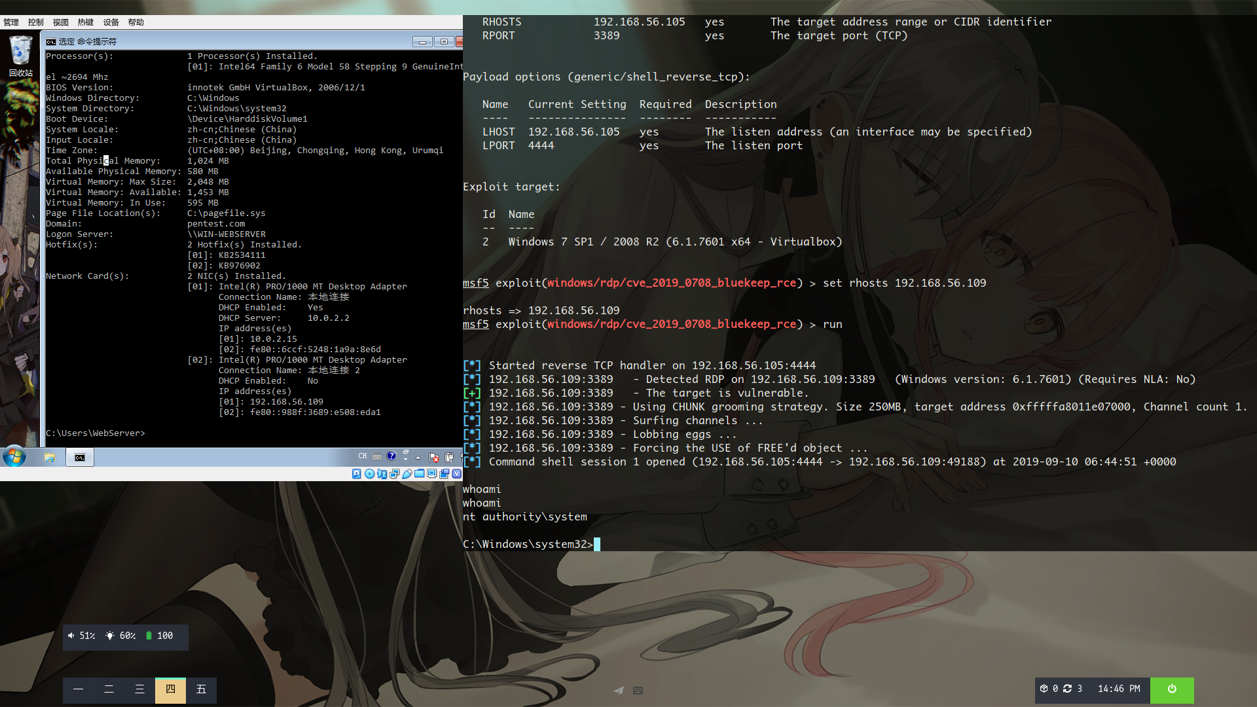The width and height of the screenshot is (1257, 707).
Task: Open the command prompt title bar system menu
Action: pos(50,41)
